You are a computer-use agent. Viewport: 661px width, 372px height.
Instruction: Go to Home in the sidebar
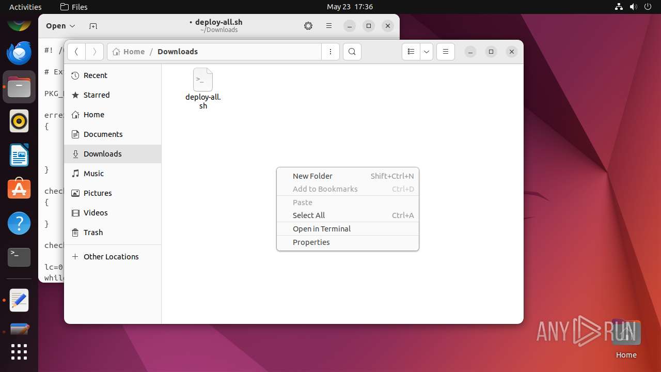click(x=113, y=115)
